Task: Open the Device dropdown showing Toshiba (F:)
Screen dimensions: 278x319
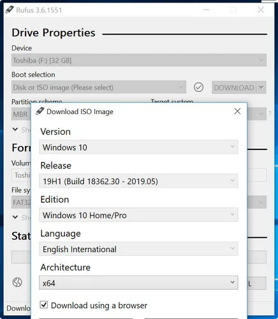Action: [139, 60]
